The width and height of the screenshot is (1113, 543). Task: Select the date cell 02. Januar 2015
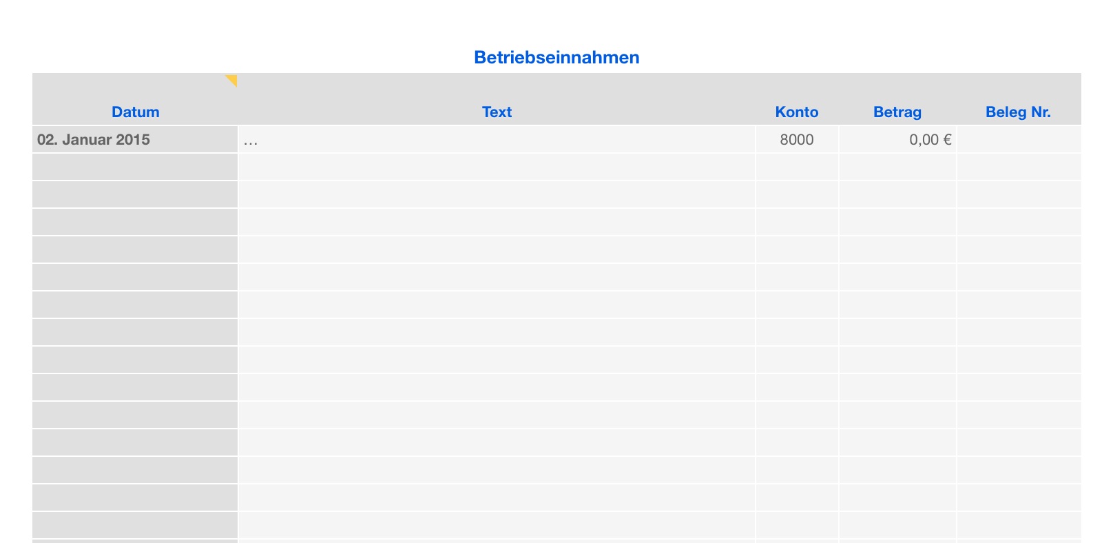point(135,139)
